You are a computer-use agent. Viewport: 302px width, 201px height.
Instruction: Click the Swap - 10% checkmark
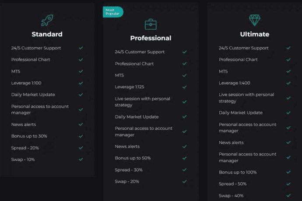pos(81,159)
